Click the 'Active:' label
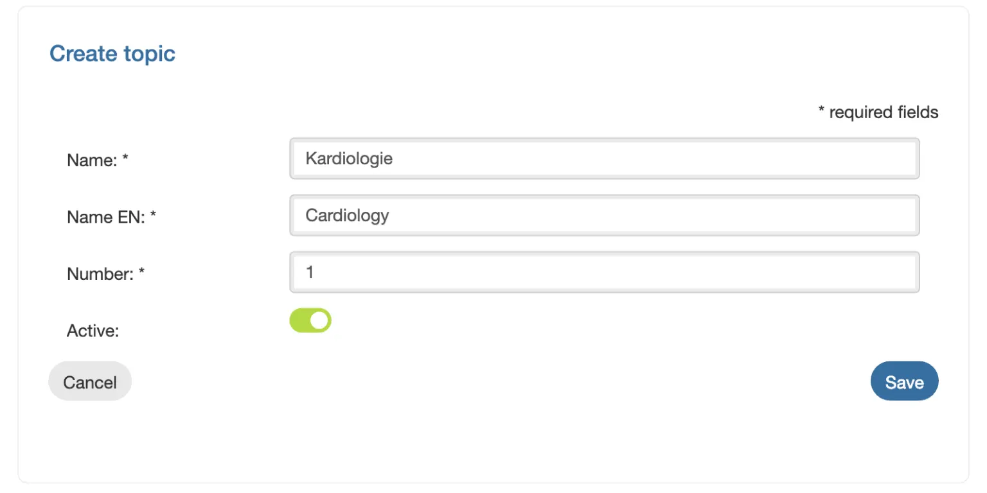This screenshot has height=493, width=987. [x=93, y=331]
